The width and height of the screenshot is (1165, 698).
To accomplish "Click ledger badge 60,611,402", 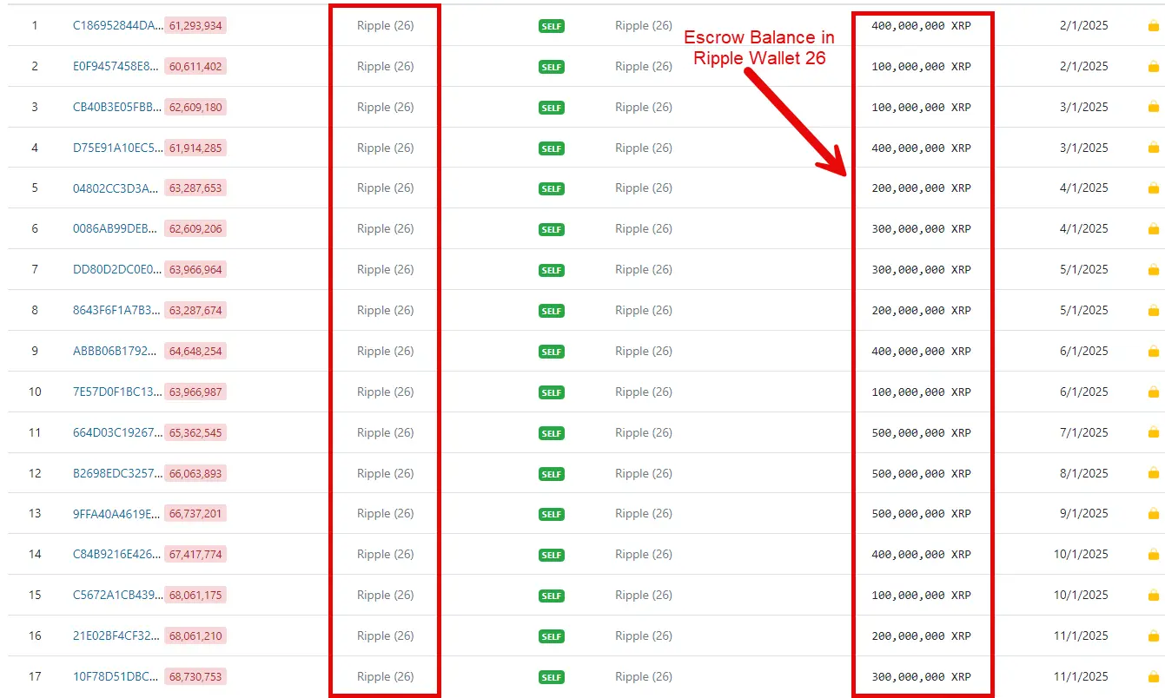I will (x=195, y=67).
